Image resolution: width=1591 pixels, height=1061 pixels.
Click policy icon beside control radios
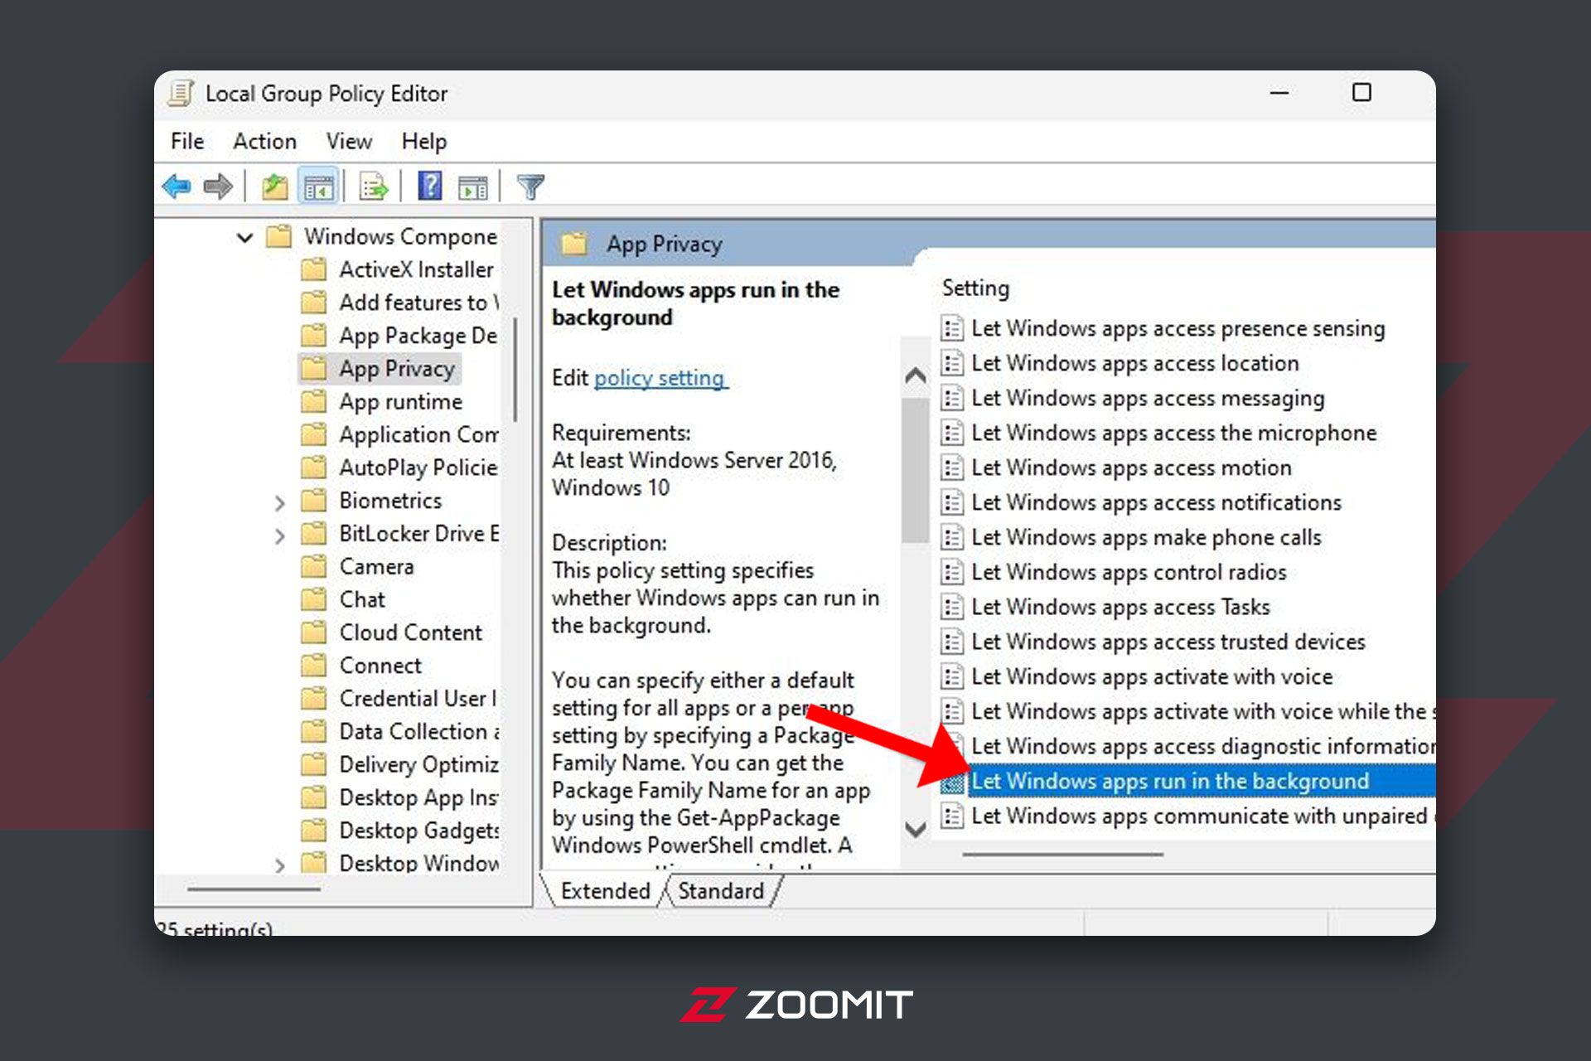tap(952, 572)
